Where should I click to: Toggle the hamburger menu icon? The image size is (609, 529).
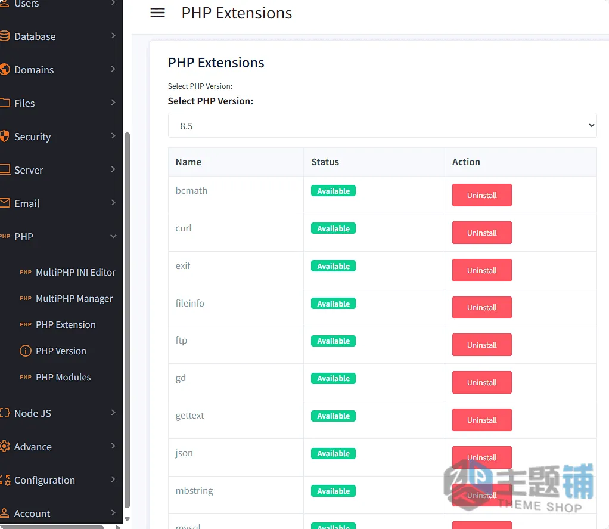pyautogui.click(x=158, y=13)
